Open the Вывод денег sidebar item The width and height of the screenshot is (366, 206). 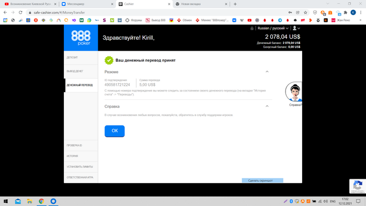click(81, 72)
